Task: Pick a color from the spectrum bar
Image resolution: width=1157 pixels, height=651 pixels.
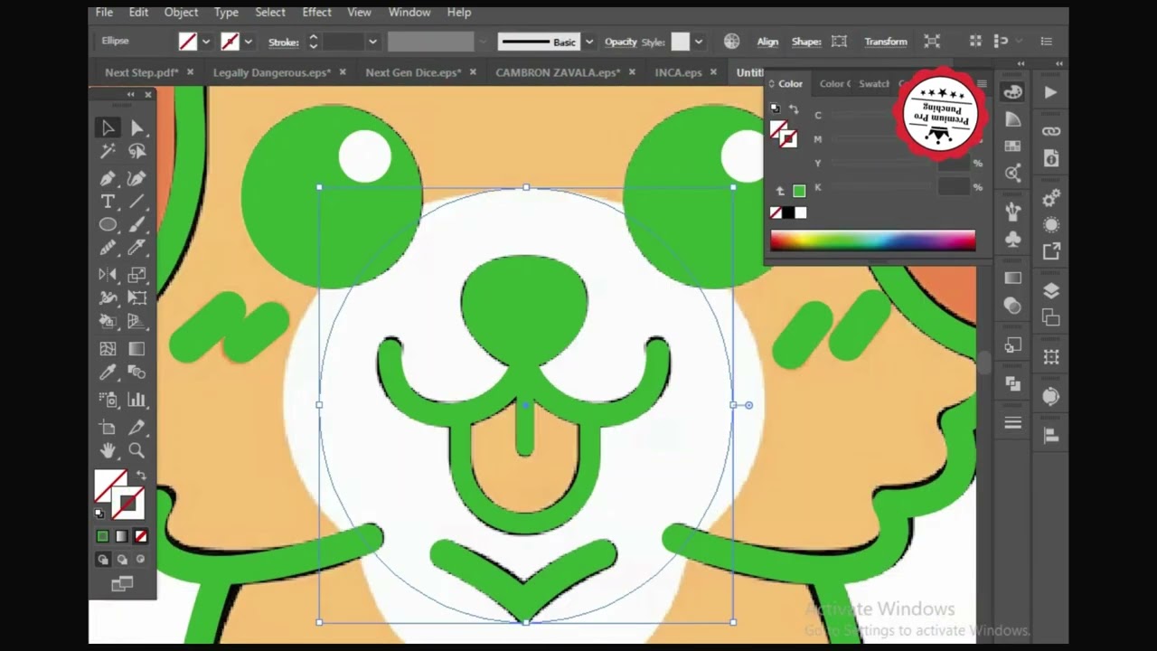Action: [x=872, y=241]
